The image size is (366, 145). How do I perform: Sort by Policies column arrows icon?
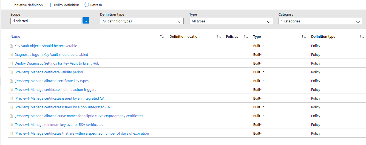pyautogui.click(x=246, y=37)
